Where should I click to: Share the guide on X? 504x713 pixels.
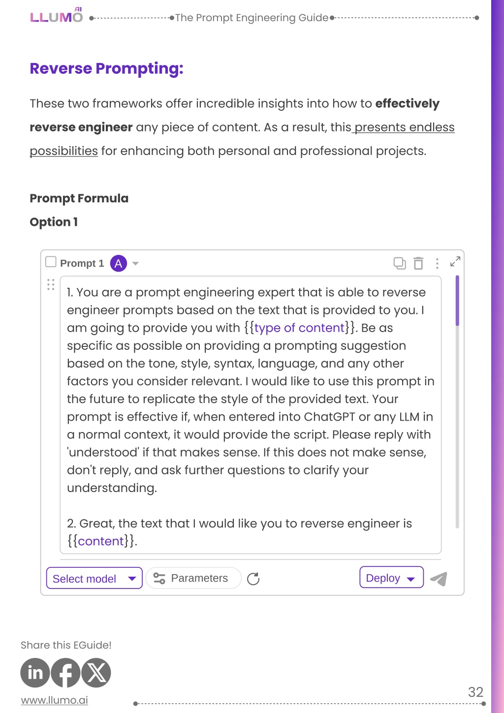point(96,673)
